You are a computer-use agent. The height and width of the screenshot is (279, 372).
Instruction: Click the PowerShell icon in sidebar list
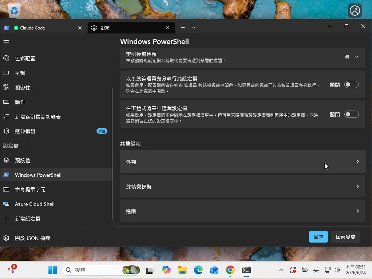point(6,175)
